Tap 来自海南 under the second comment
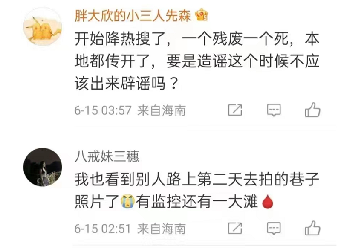344x249 pixels. click(162, 229)
